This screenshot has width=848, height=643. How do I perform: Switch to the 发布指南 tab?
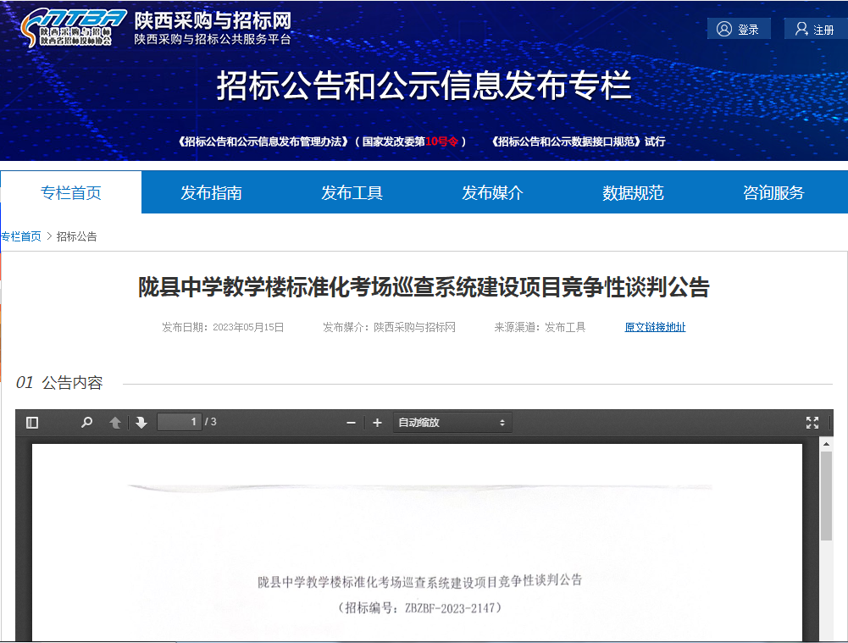[211, 193]
